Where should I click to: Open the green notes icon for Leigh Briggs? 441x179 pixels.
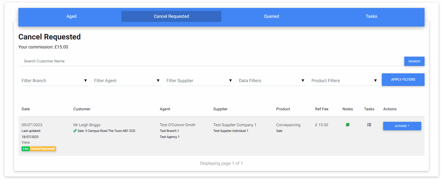[x=348, y=125]
